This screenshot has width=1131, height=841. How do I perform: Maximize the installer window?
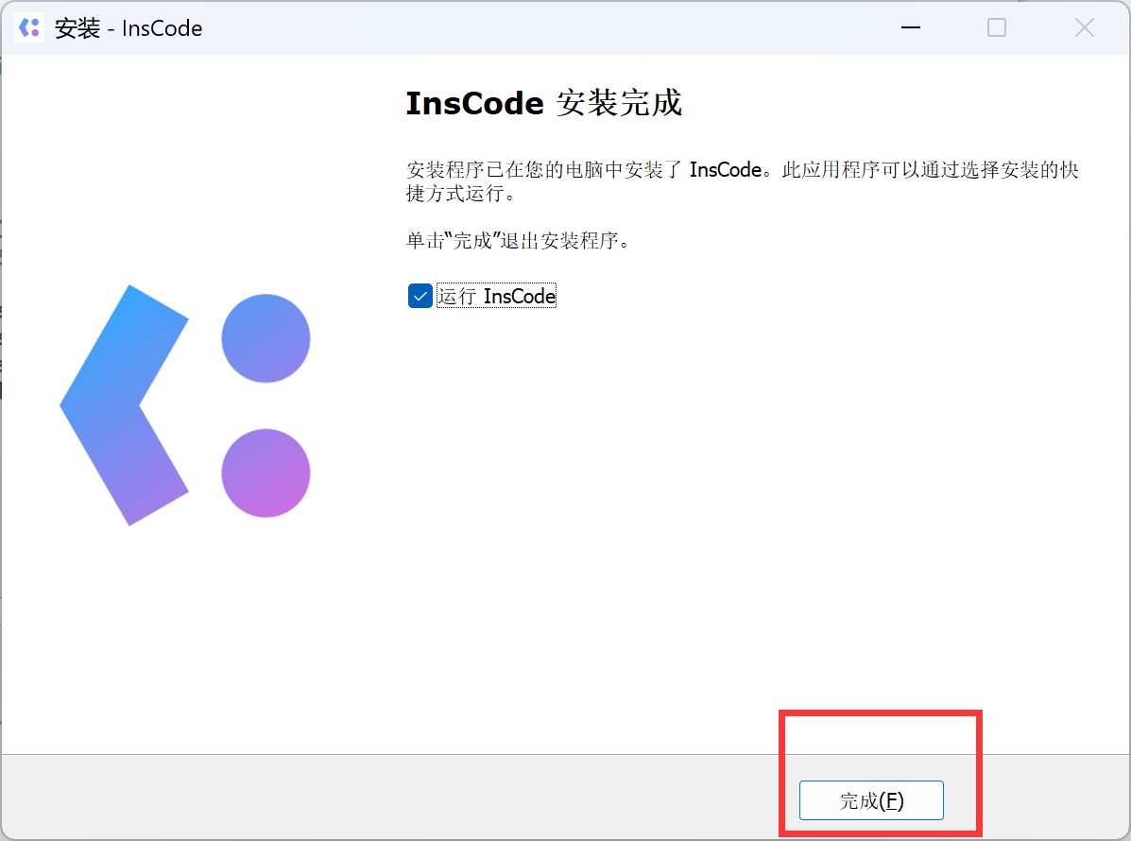pos(996,28)
